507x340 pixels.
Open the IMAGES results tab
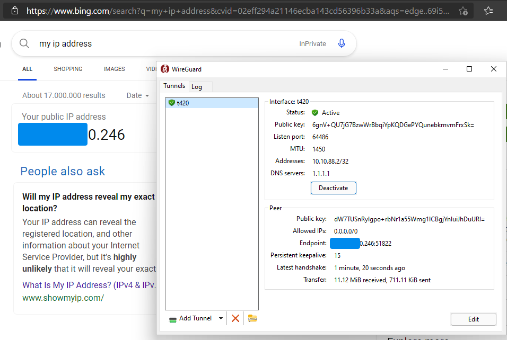click(x=114, y=69)
